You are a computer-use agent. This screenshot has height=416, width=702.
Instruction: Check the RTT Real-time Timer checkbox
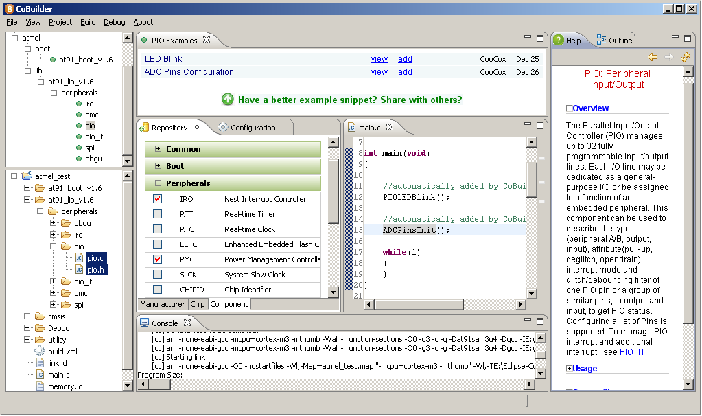coord(157,214)
